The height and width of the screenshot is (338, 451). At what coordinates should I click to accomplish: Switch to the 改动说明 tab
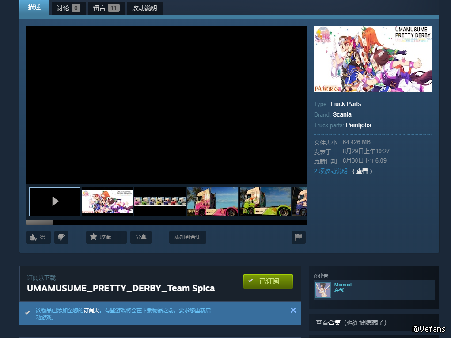pyautogui.click(x=144, y=8)
